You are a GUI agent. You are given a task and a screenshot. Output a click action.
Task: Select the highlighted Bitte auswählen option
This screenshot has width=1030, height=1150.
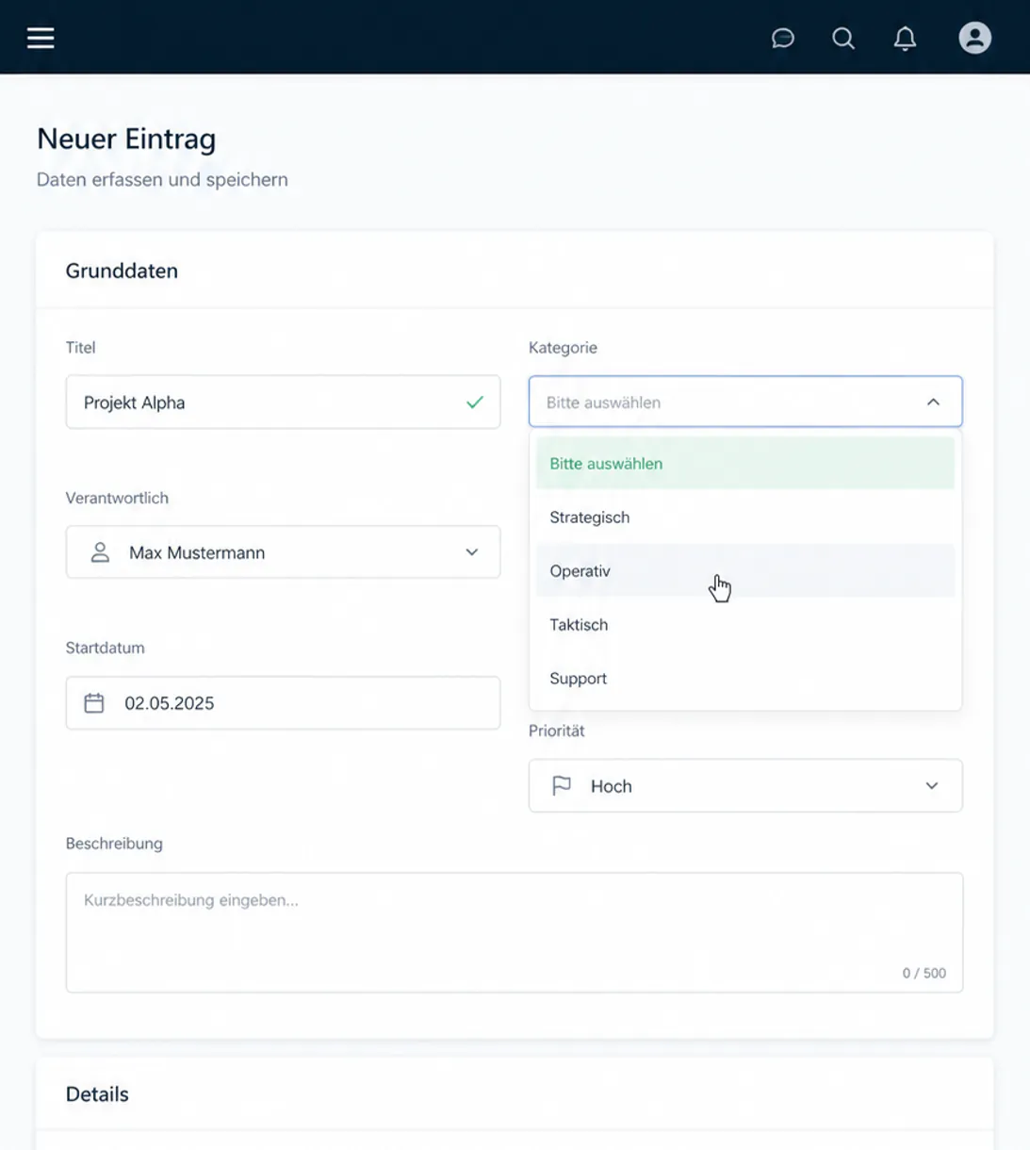point(745,463)
